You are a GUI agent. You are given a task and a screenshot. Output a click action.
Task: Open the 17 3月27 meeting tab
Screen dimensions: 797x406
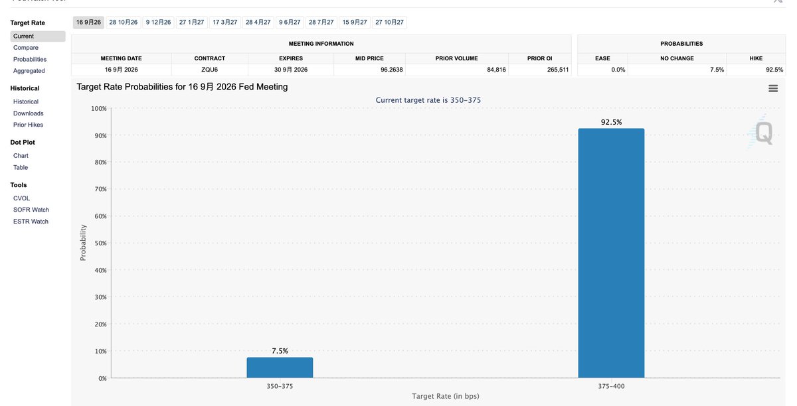[225, 23]
